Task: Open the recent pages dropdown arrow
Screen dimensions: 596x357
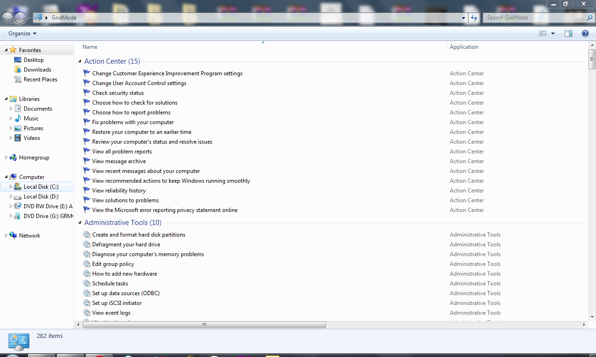Action: pyautogui.click(x=29, y=18)
